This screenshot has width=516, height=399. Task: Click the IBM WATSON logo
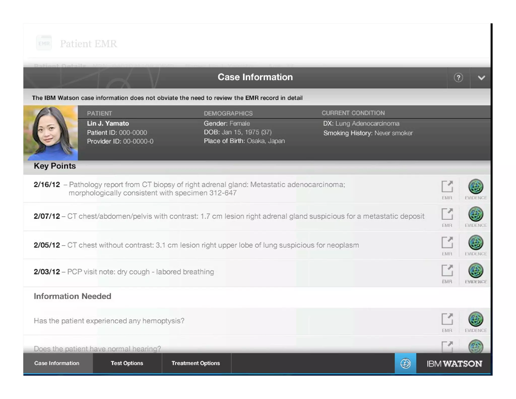click(x=454, y=364)
